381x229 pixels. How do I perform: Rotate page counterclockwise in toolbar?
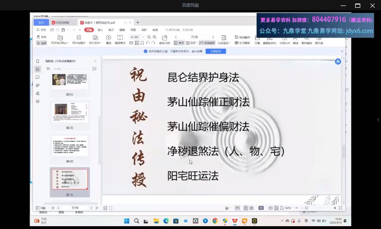coord(148,43)
